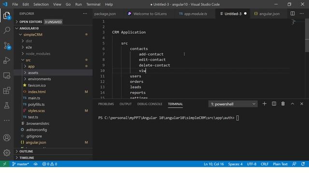Show the Debug Console tab
309x173 pixels.
tap(150, 104)
